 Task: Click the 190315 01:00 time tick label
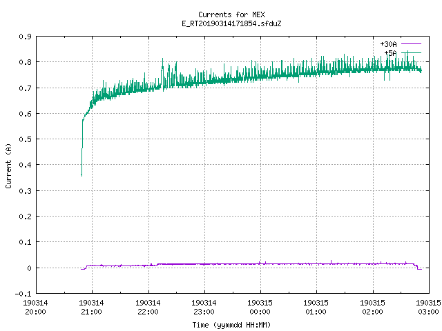316,308
